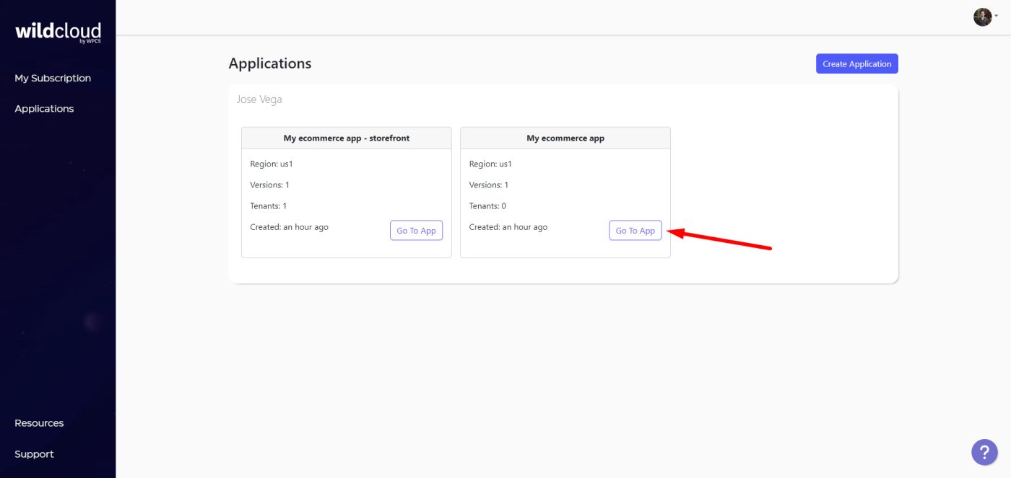1011x478 pixels.
Task: Open Resources in the sidebar
Action: pos(39,423)
